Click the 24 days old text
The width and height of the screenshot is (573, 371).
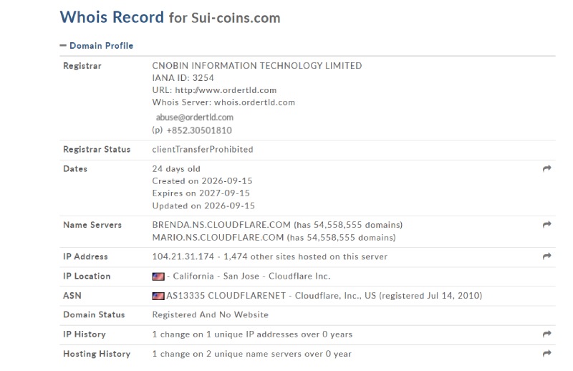[x=176, y=169]
